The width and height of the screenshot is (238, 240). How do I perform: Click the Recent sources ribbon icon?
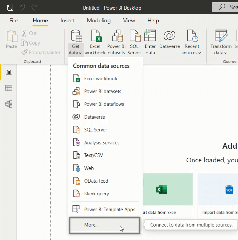(x=193, y=36)
